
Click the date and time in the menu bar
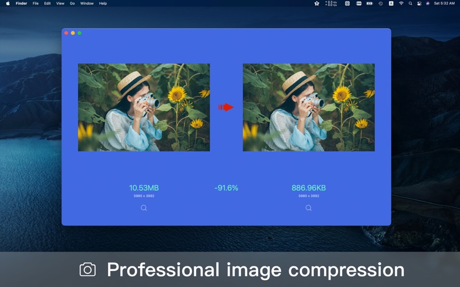pos(444,3)
